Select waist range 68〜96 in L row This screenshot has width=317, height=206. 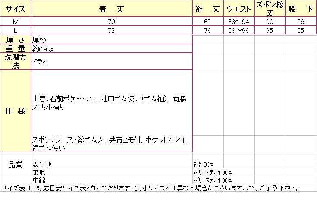[x=239, y=30]
